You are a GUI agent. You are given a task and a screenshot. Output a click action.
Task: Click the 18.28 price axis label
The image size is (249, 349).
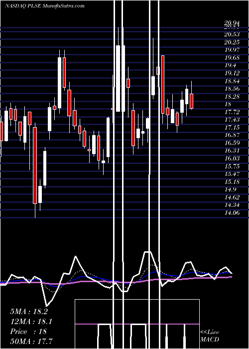232,97
